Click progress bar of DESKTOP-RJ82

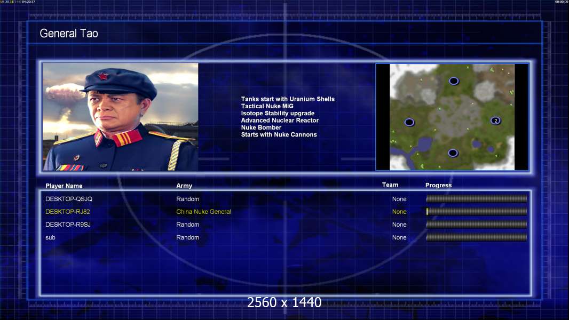pos(477,212)
